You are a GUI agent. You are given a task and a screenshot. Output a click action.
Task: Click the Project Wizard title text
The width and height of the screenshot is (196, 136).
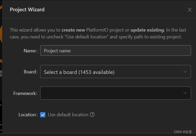pyautogui.click(x=27, y=10)
